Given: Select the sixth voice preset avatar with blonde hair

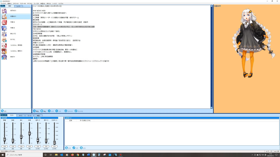Looking at the screenshot, I should click(4, 40).
